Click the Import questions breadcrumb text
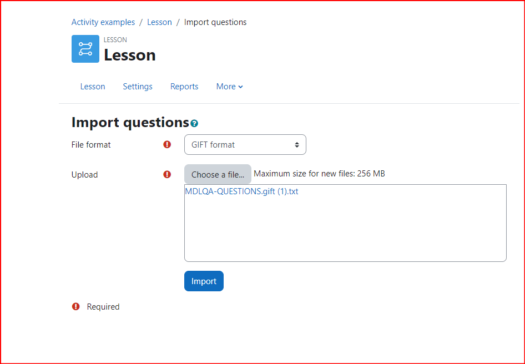Image resolution: width=525 pixels, height=364 pixels. point(215,22)
